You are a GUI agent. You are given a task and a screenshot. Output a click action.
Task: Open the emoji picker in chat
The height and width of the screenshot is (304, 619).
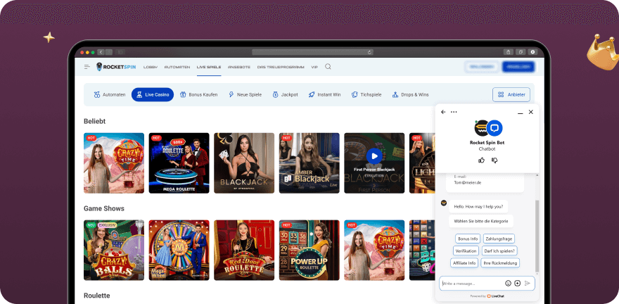508,283
